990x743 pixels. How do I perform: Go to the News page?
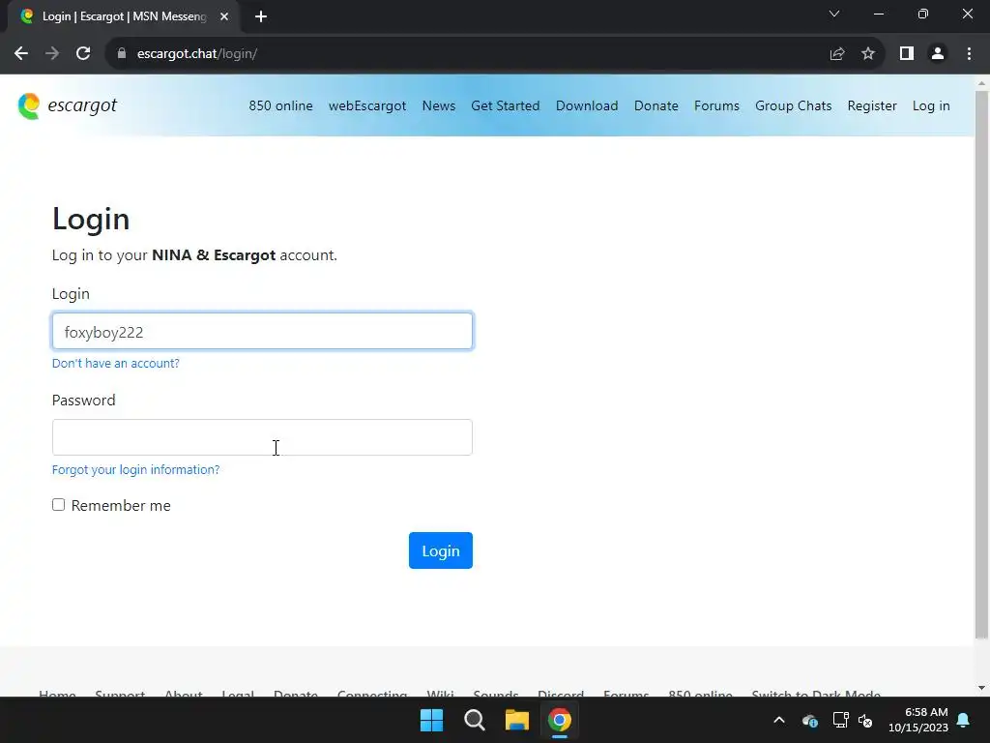pos(439,105)
